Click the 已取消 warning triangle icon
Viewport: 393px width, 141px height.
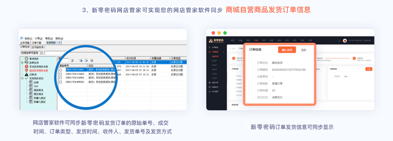[x=26, y=75]
